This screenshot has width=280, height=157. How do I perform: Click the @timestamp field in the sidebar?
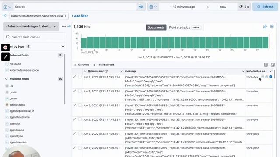17,105
